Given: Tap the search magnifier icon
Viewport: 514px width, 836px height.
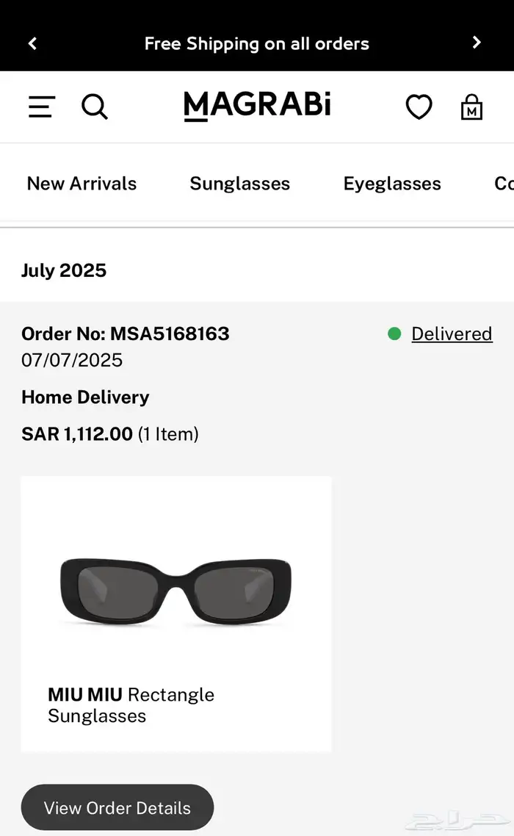Looking at the screenshot, I should 95,107.
